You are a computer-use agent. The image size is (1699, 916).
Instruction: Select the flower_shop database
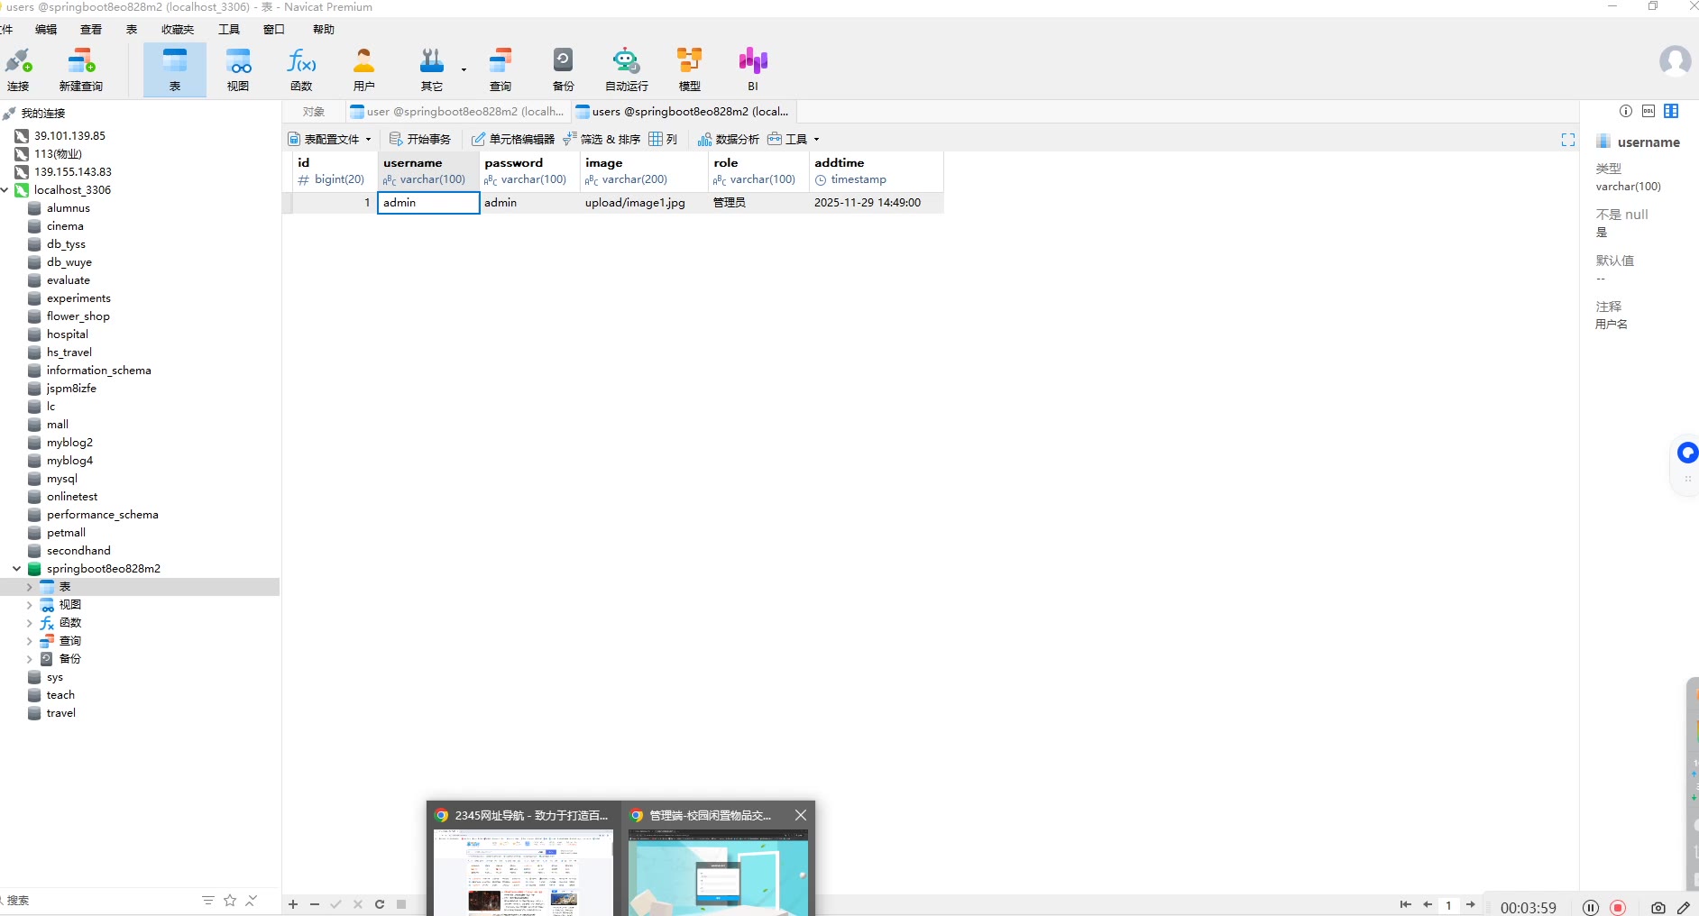pos(78,316)
